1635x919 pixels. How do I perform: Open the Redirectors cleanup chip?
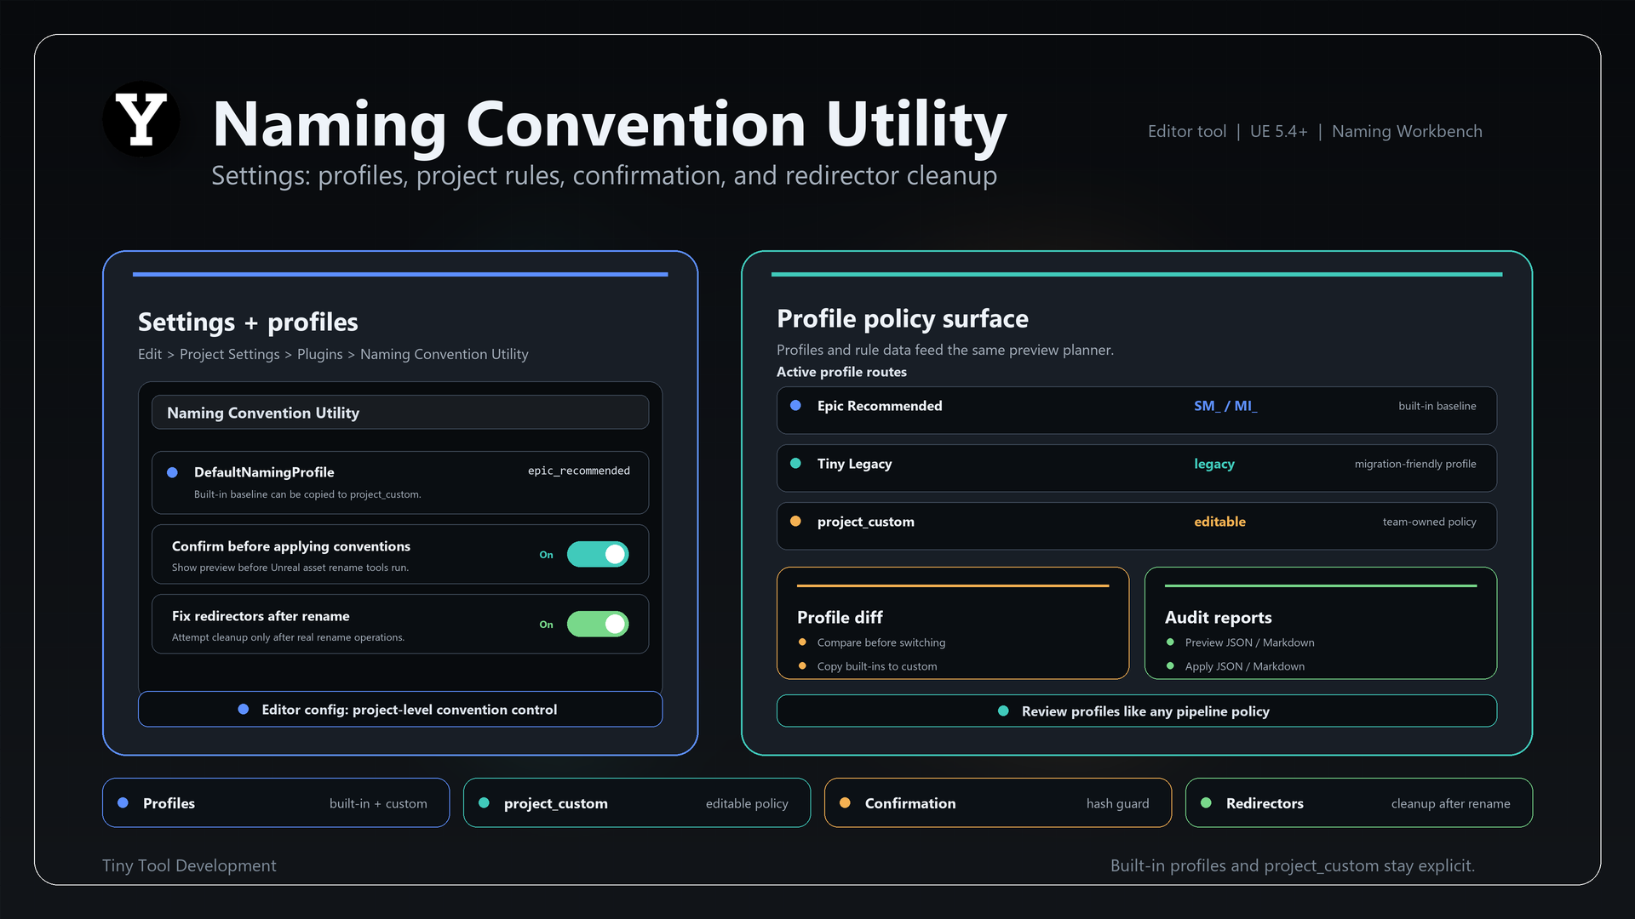tap(1359, 803)
